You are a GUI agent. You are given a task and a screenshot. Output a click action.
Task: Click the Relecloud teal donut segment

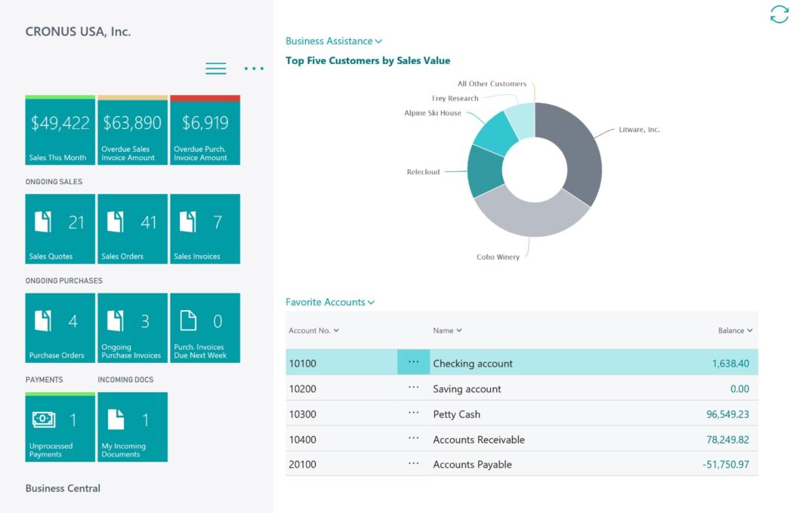(484, 171)
